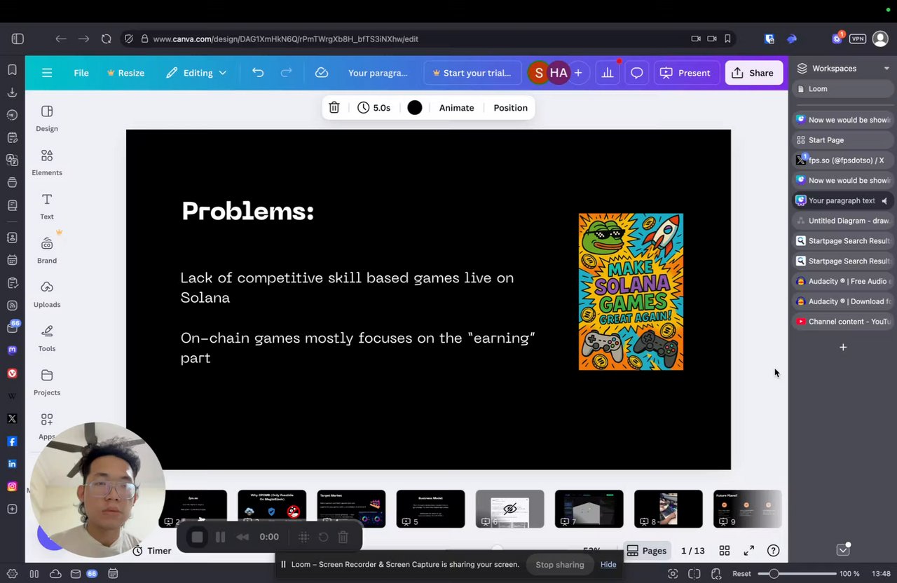Edit the design title 'Your paragra...'
Image resolution: width=897 pixels, height=583 pixels.
[x=378, y=73]
